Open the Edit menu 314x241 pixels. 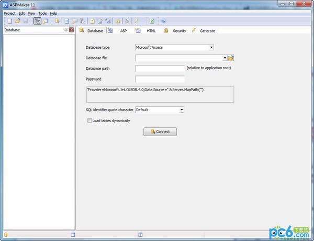coord(21,14)
